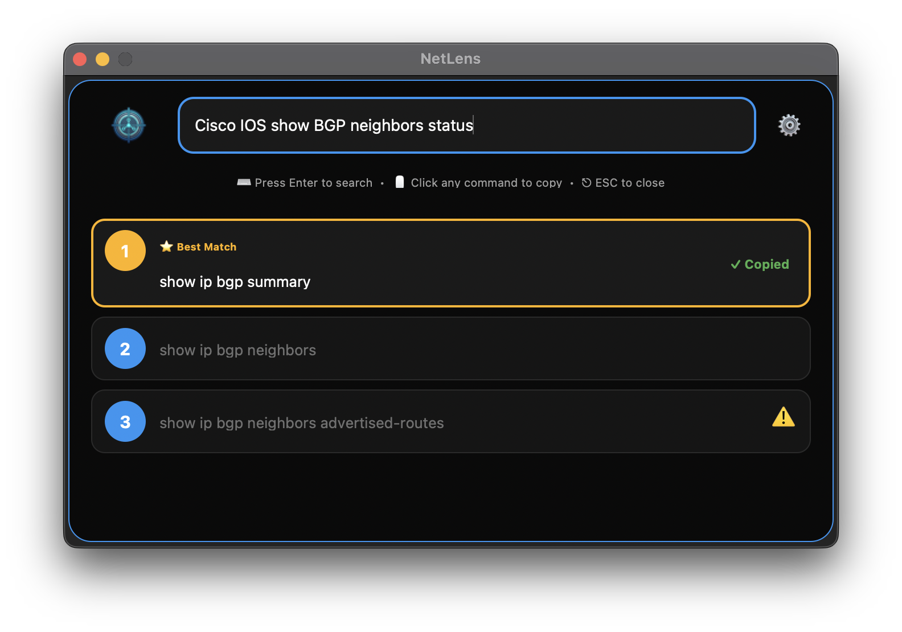Click the yellow number 1 badge
Screen dimensions: 902x632
click(x=125, y=251)
